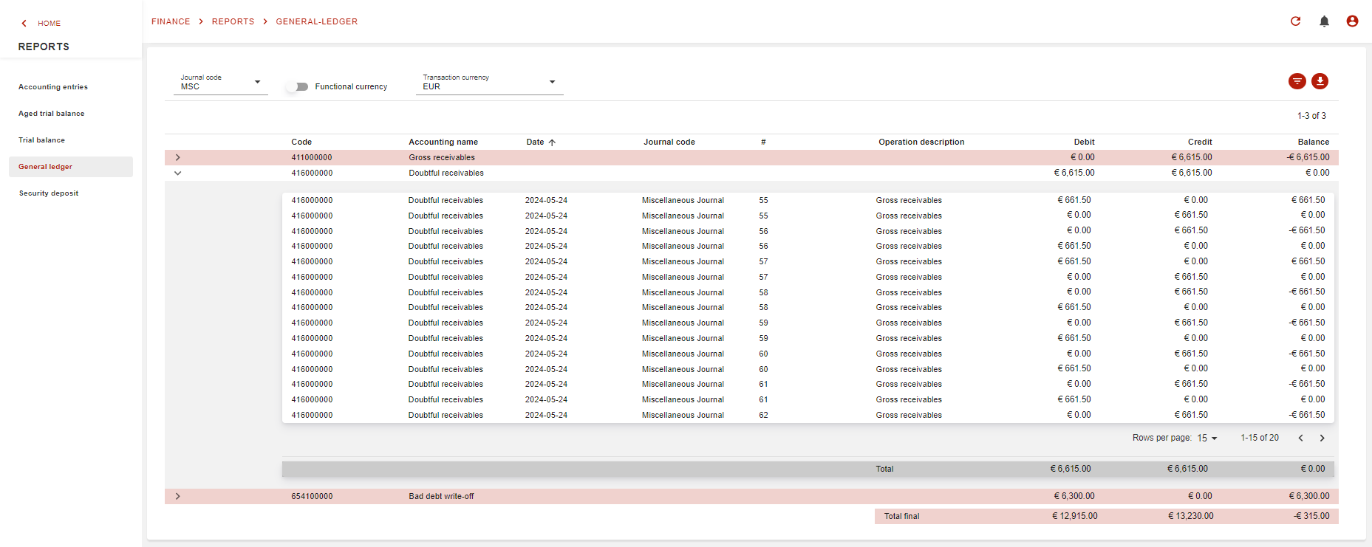Click the red filter icon button
The width and height of the screenshot is (1372, 547).
tap(1297, 81)
